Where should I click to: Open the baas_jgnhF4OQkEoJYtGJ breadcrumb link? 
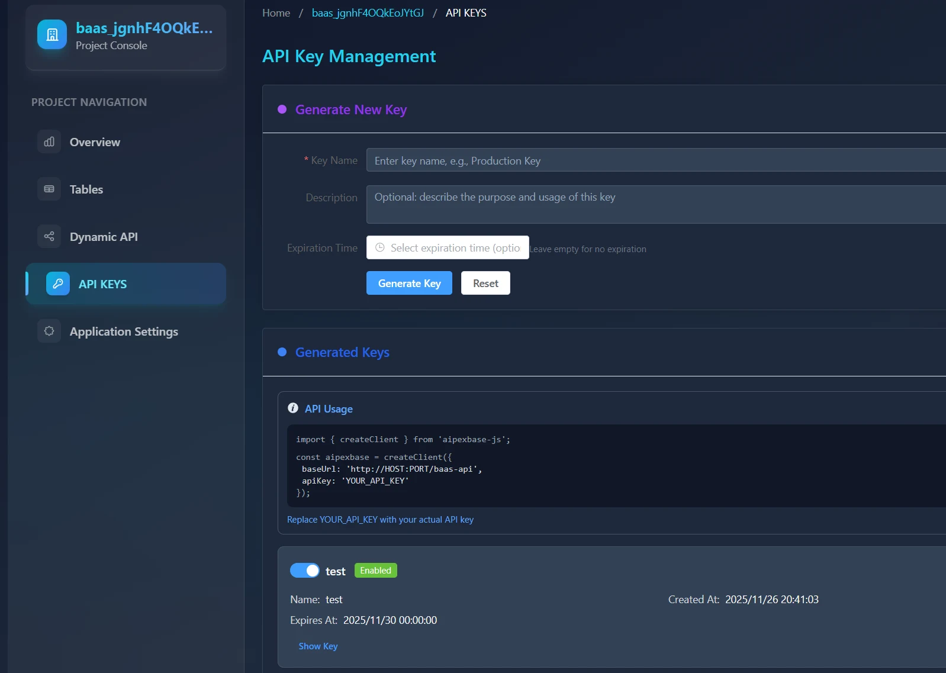[x=368, y=13]
